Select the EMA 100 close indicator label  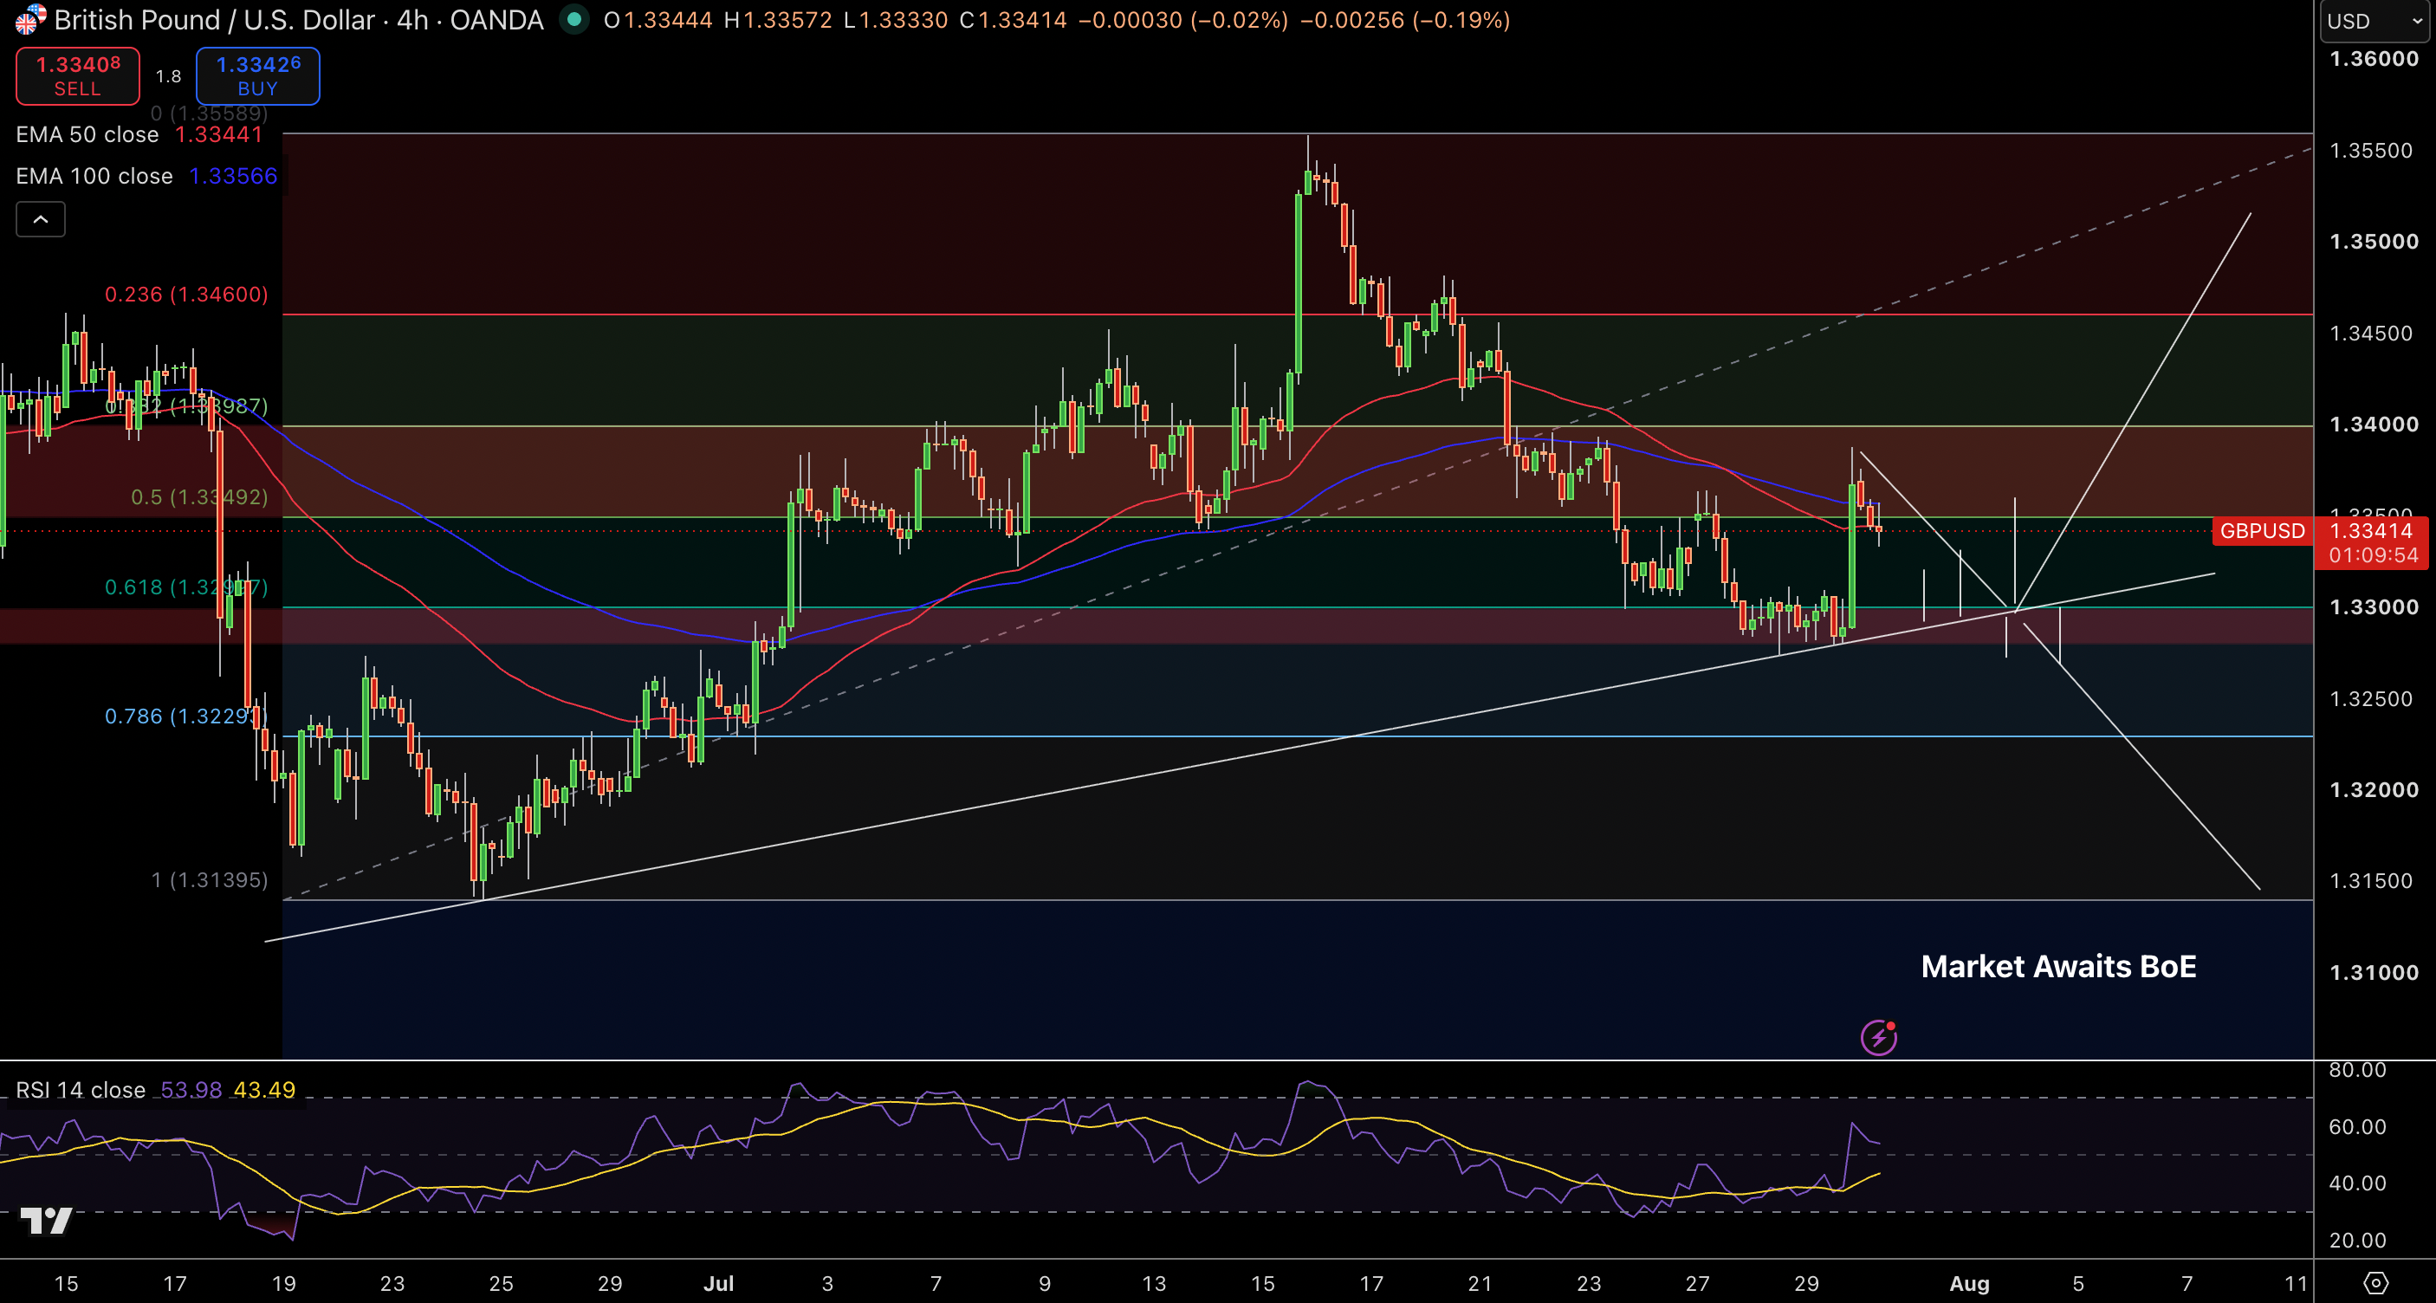[94, 176]
